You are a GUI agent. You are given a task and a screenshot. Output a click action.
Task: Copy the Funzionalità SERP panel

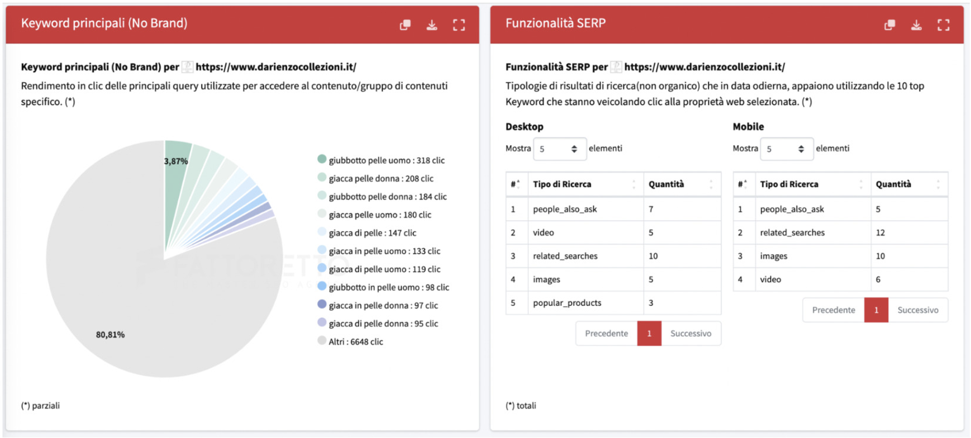[x=889, y=25]
